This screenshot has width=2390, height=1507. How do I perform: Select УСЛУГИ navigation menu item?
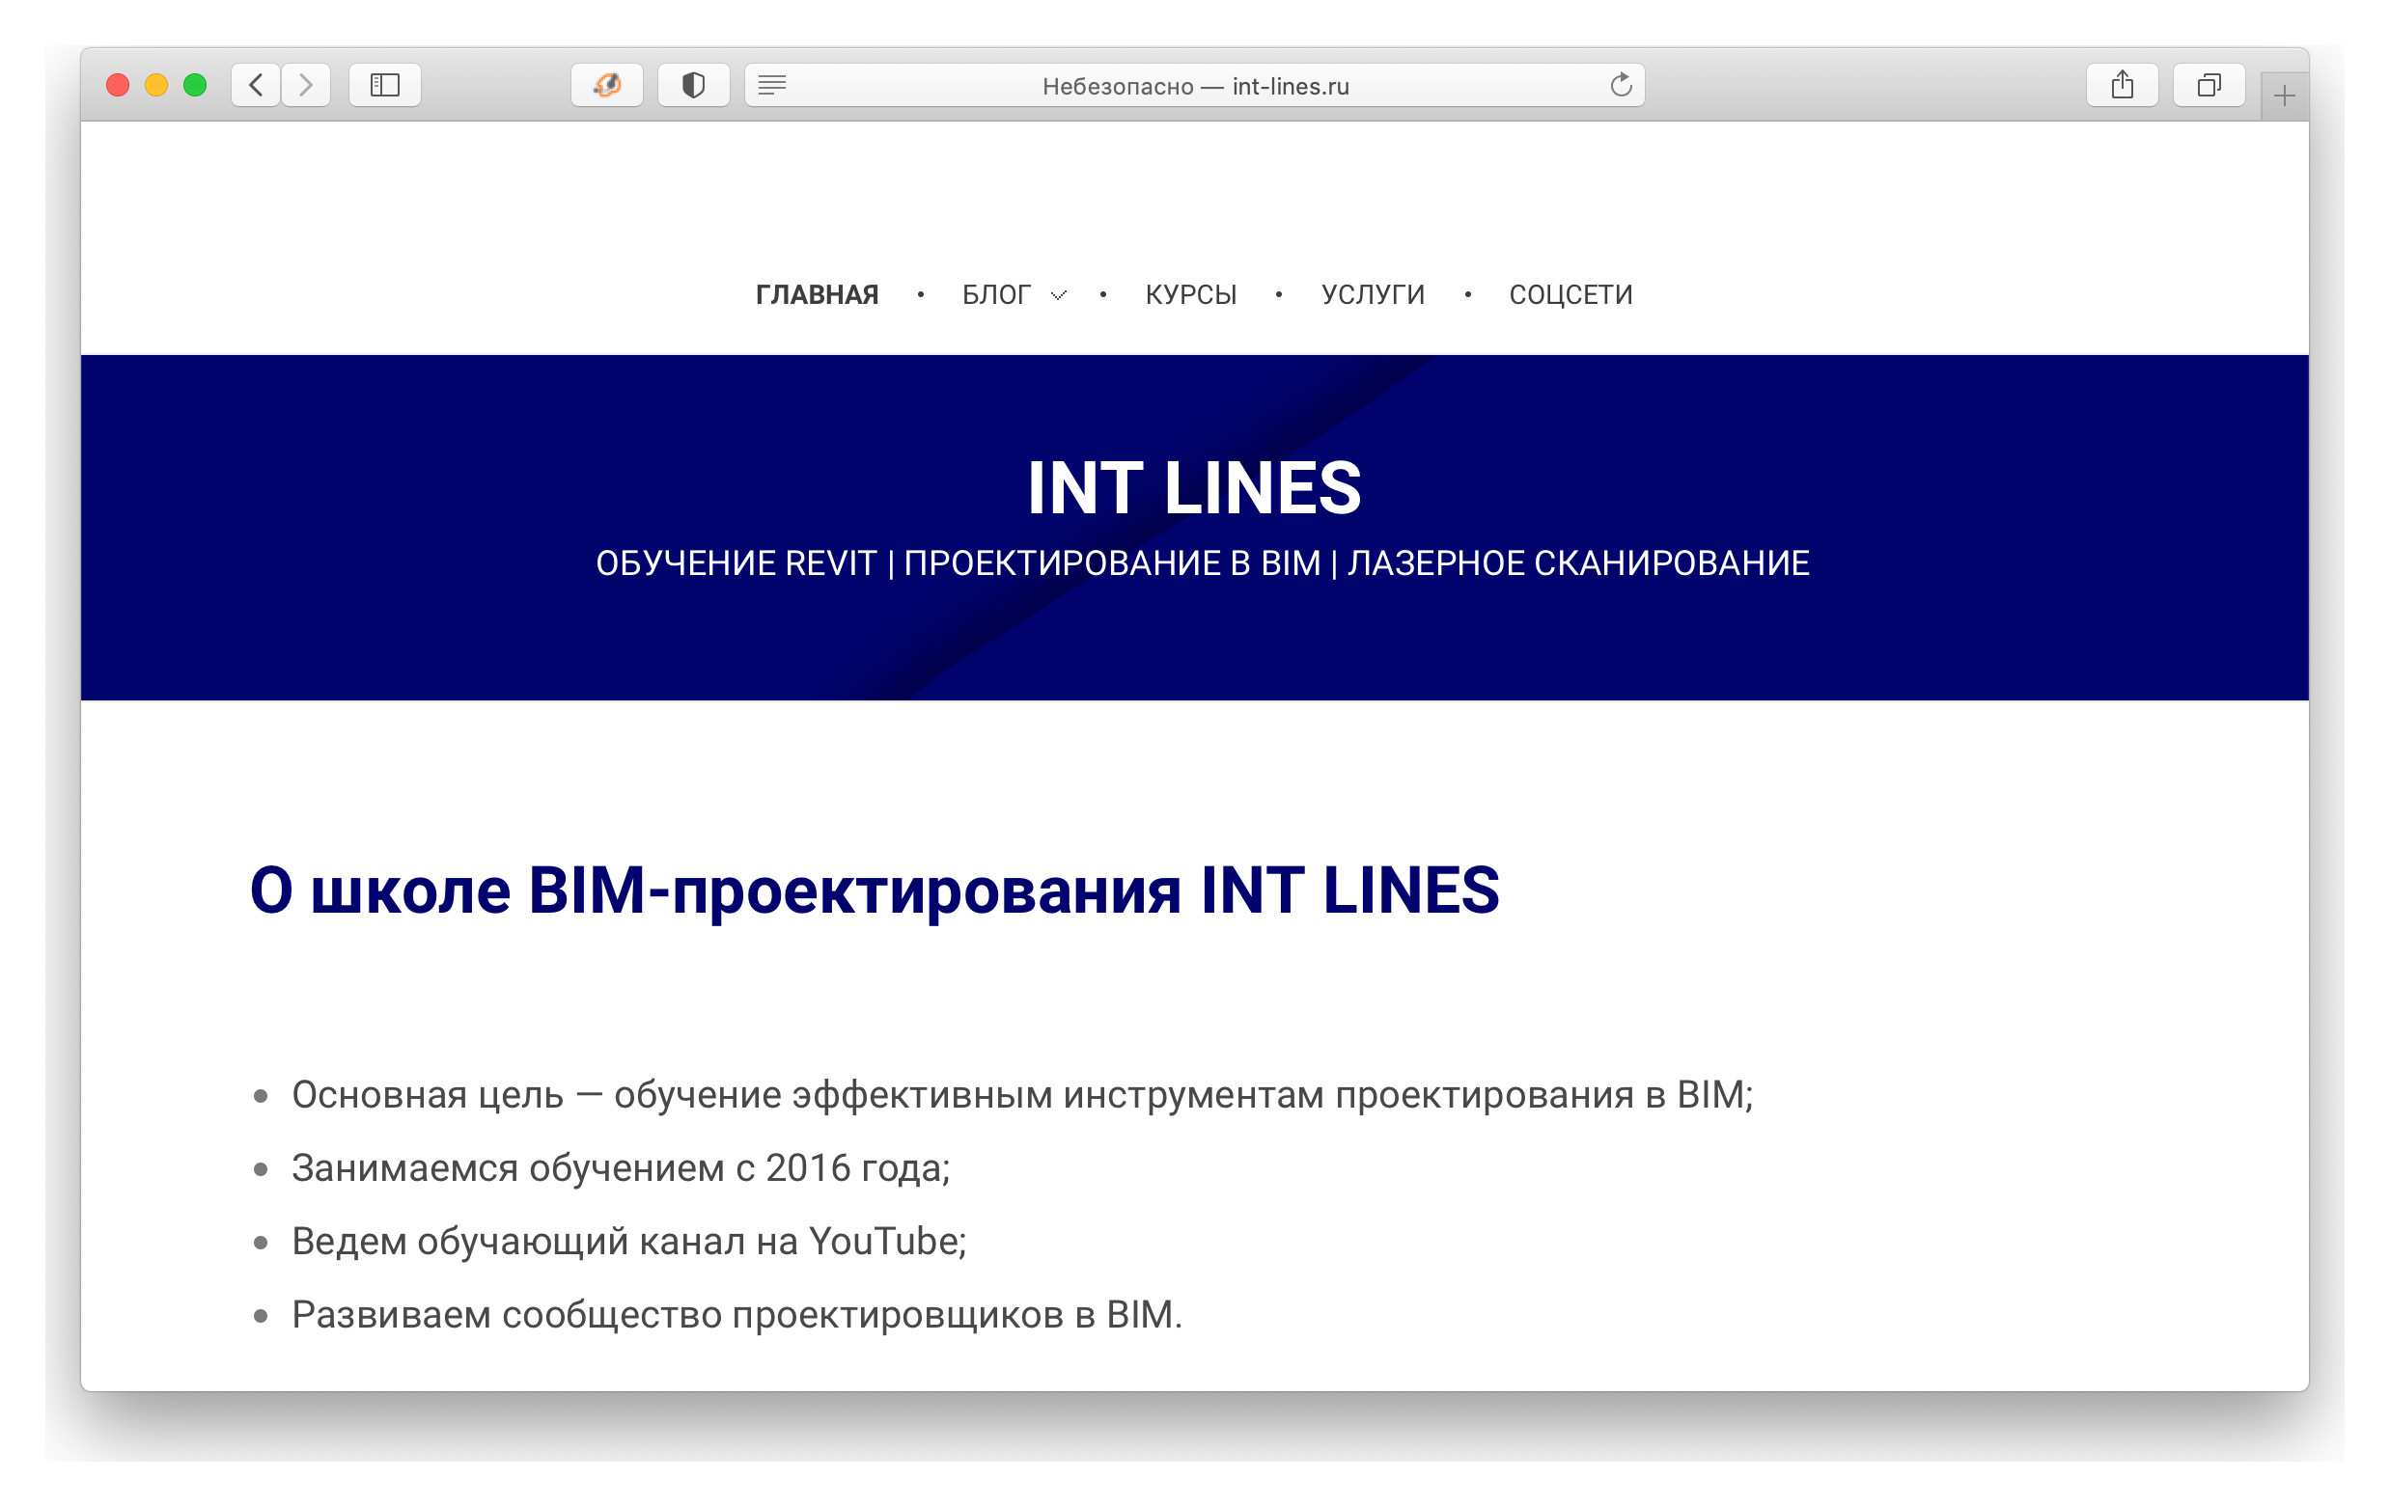click(x=1373, y=291)
